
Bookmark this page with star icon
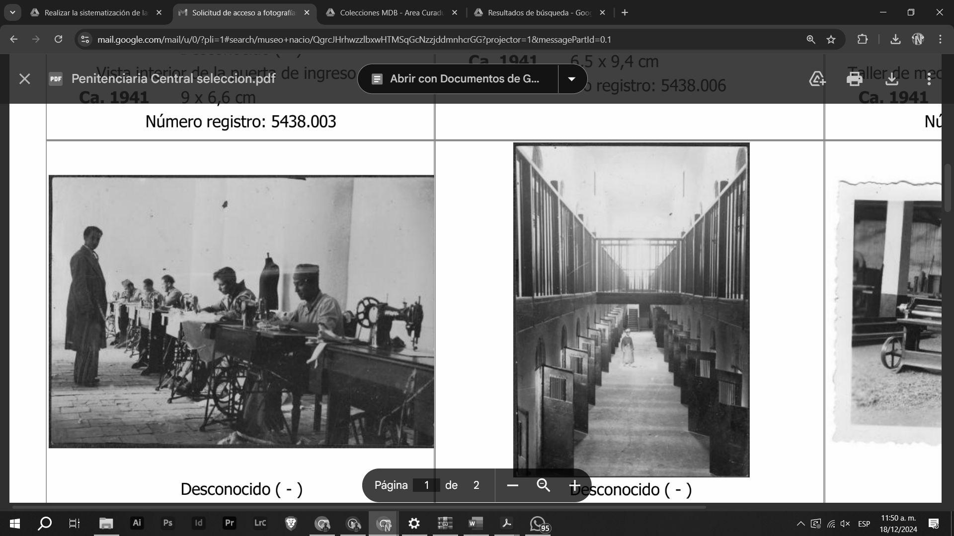point(831,39)
